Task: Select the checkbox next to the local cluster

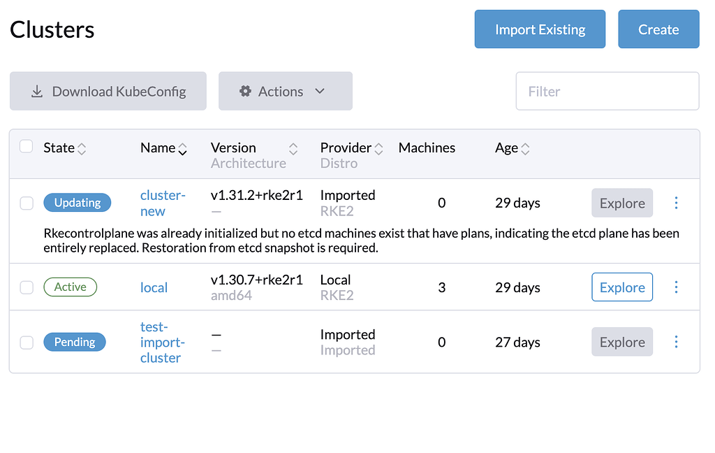Action: pyautogui.click(x=26, y=287)
